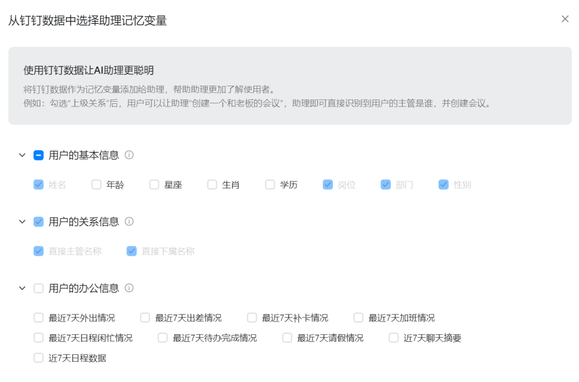Uncheck the 性别 checkbox
Screen dimensions: 579x382
(x=443, y=185)
